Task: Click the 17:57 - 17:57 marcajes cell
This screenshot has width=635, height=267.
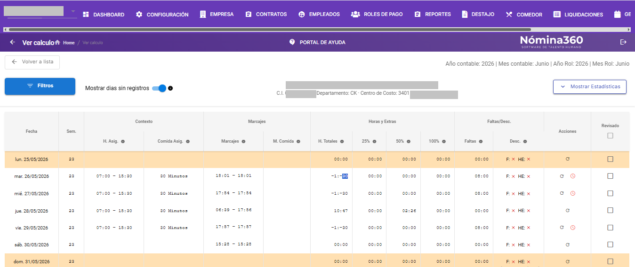Action: [233, 227]
